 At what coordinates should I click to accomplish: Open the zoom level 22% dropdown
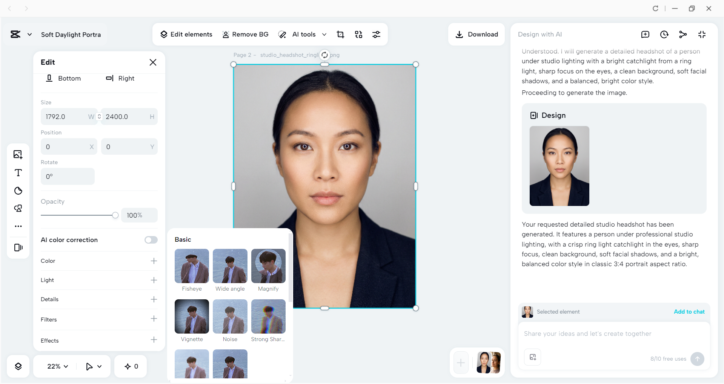pos(57,366)
